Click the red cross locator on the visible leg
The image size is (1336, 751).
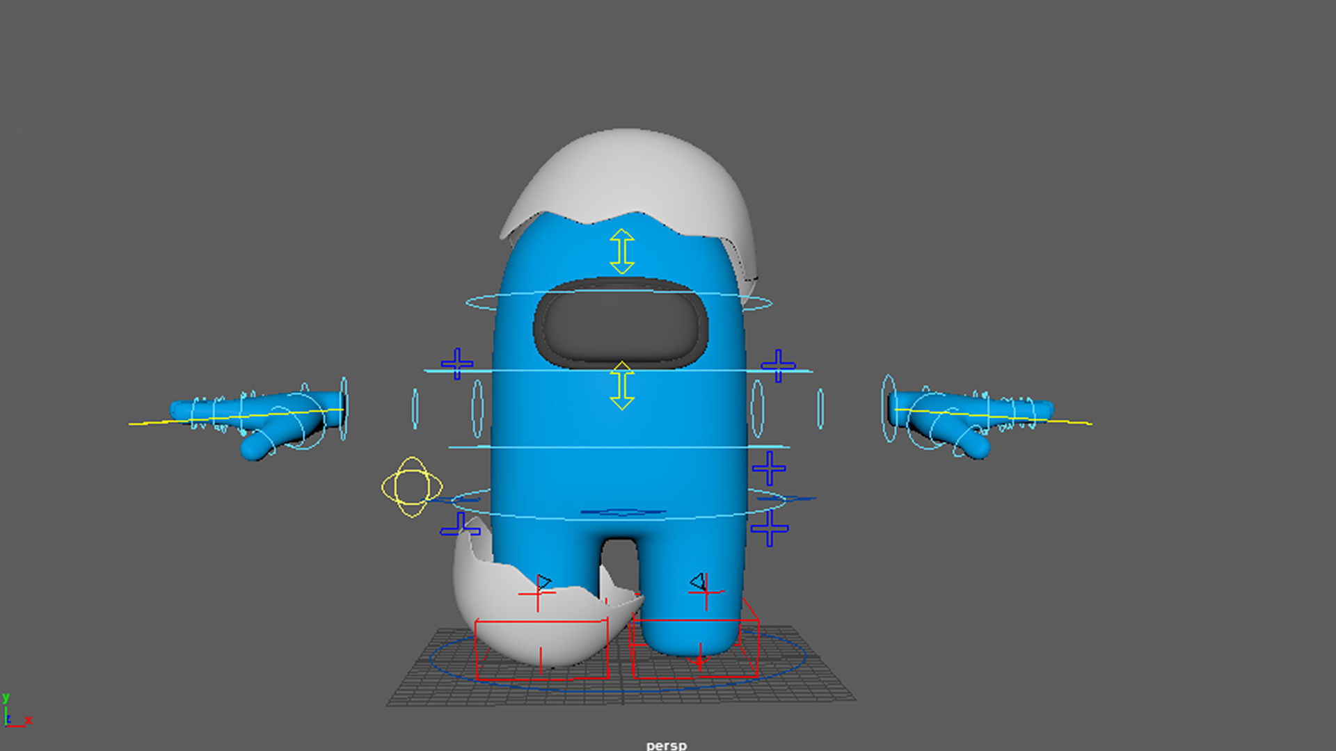point(706,592)
